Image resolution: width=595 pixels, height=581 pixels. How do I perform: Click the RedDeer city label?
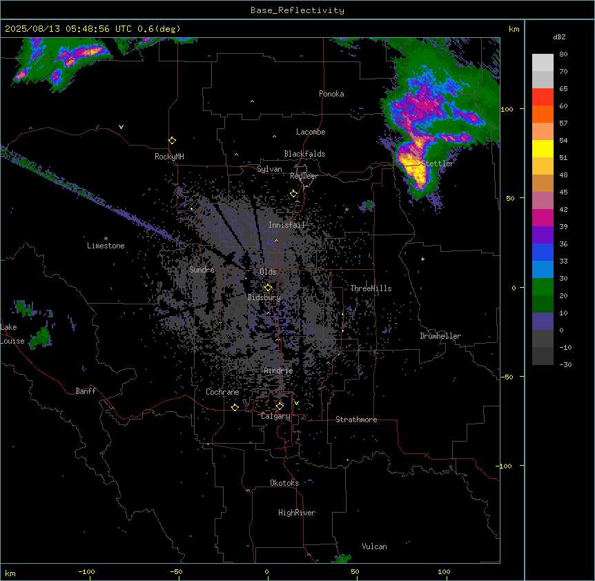(304, 176)
